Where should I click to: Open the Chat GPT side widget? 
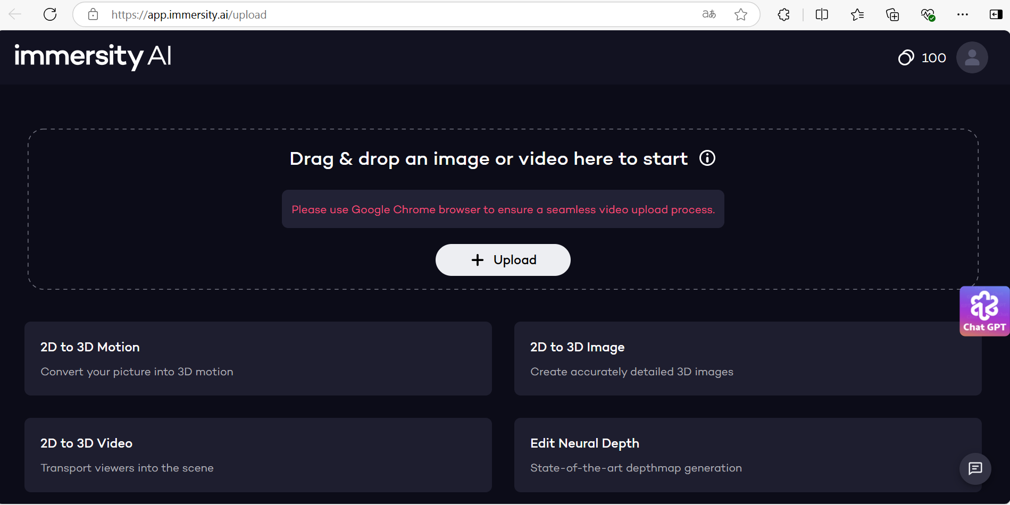[x=984, y=312]
